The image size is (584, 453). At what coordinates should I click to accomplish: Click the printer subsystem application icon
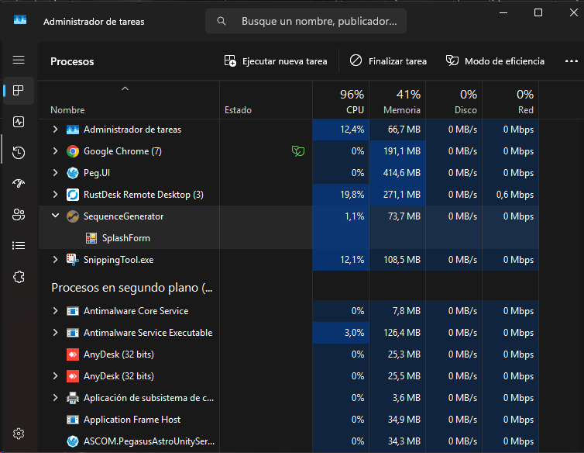click(73, 398)
